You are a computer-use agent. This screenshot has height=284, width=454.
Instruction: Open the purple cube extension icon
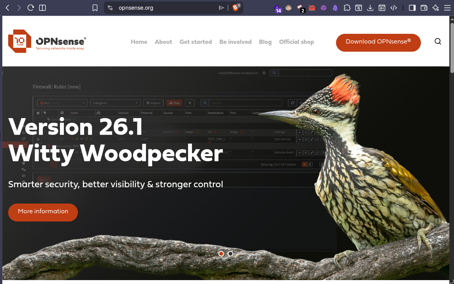324,8
